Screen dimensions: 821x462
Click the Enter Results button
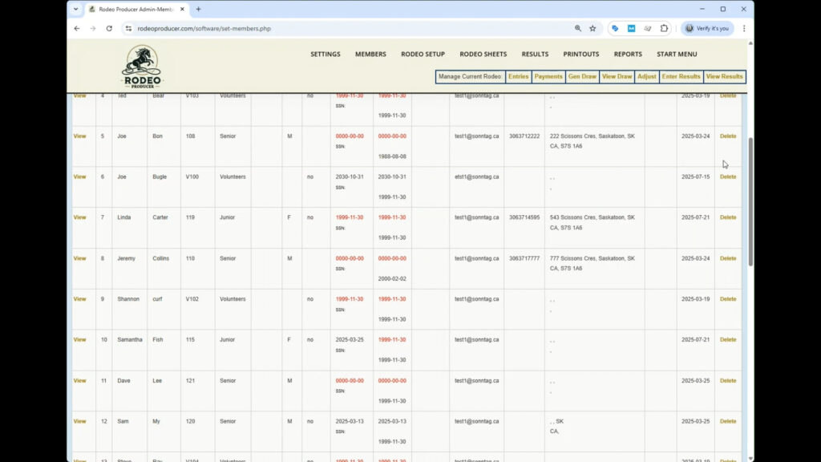[681, 77]
